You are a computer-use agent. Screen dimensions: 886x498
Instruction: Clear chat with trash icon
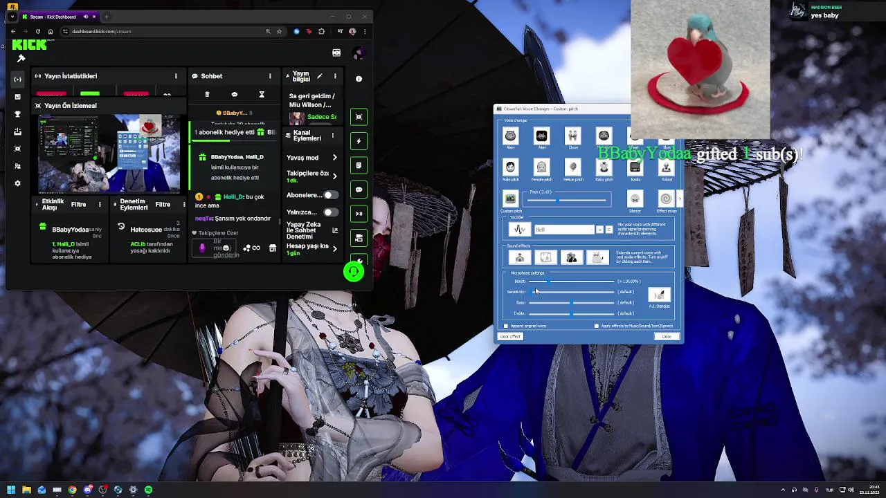207,94
